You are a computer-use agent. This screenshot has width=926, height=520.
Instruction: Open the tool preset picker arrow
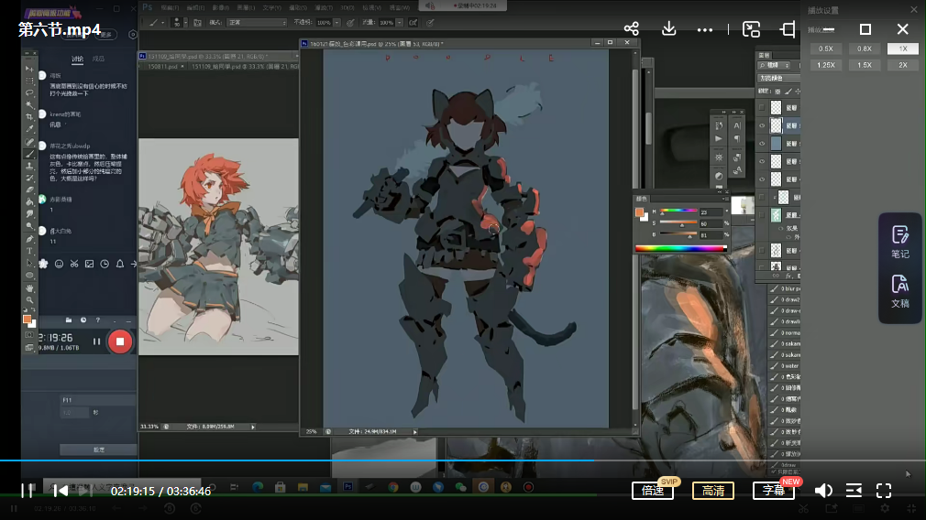[162, 22]
